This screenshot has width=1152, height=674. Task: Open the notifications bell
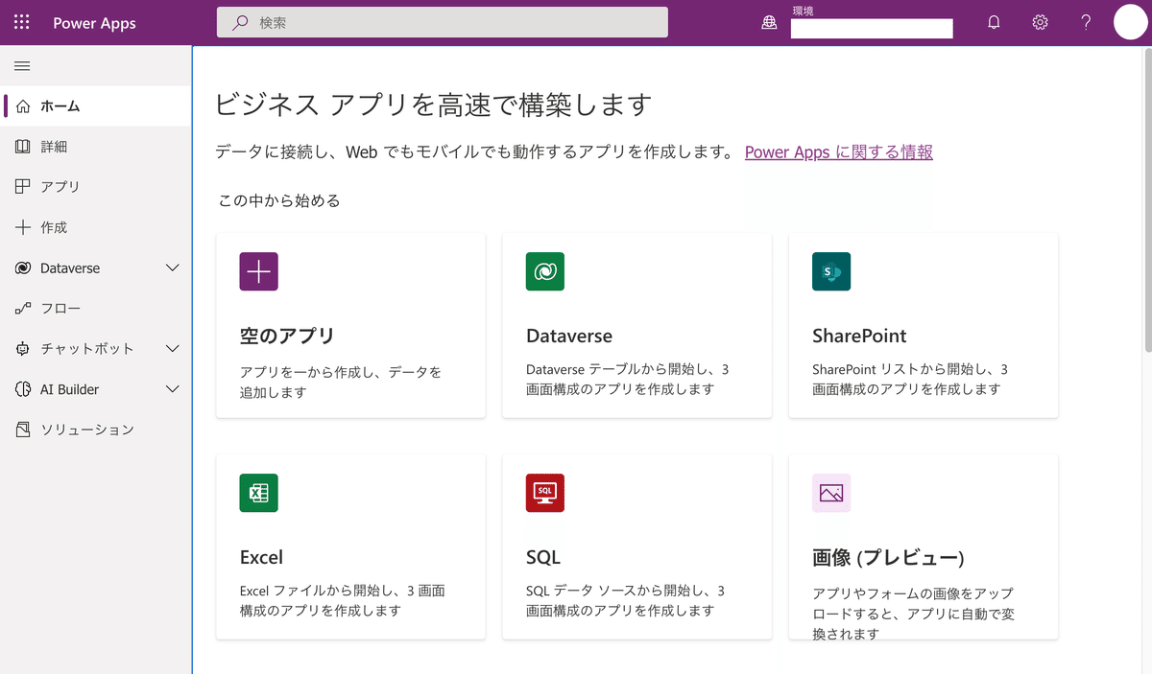[x=994, y=23]
